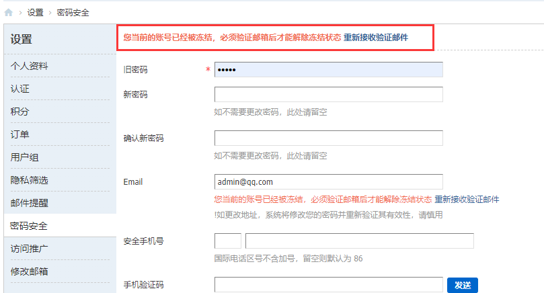Focus the 旧密码 password field

(328, 70)
